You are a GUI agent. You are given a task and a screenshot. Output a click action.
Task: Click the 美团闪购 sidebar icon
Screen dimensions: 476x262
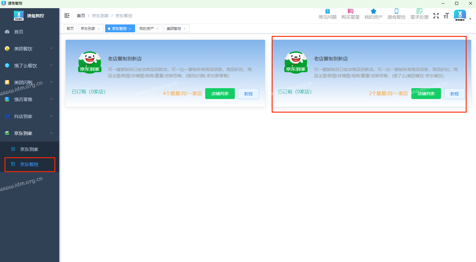pyautogui.click(x=7, y=82)
